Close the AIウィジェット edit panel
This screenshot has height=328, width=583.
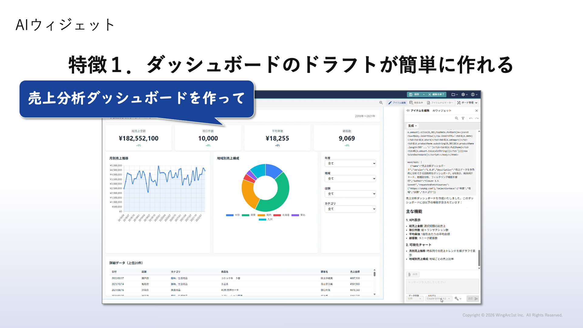pyautogui.click(x=476, y=111)
